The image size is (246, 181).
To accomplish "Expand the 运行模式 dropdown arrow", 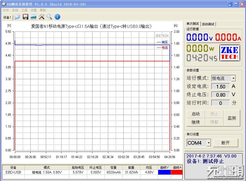I will [233, 78].
